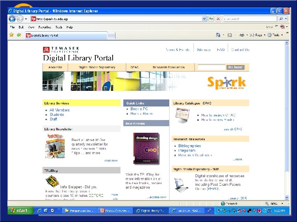Click the Home toolbar icon
297x222 pixels.
click(x=218, y=35)
